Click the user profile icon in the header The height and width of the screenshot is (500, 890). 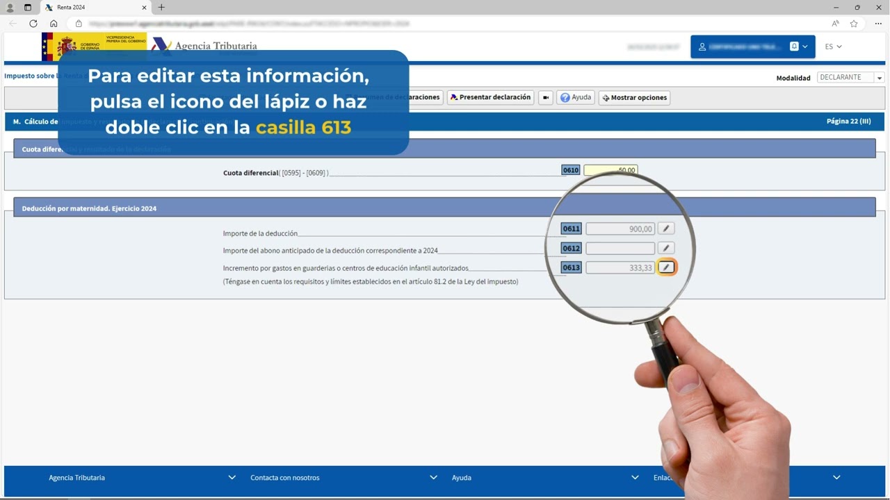pyautogui.click(x=702, y=47)
